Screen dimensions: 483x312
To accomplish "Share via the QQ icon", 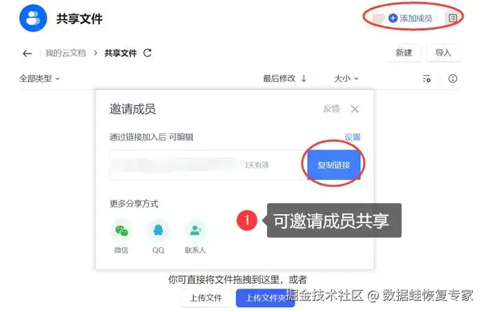I will [x=158, y=231].
